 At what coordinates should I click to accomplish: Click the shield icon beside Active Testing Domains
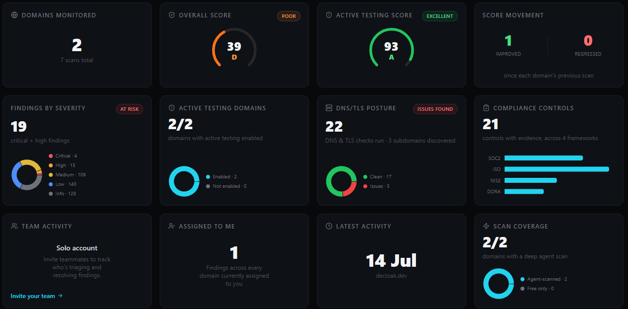pos(172,108)
